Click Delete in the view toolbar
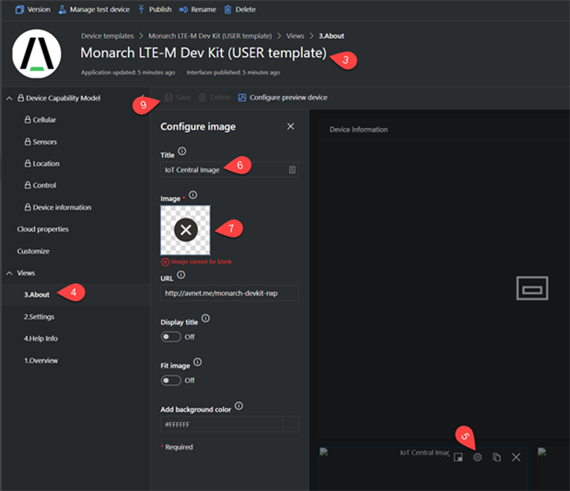Image resolution: width=570 pixels, height=491 pixels. (x=215, y=98)
